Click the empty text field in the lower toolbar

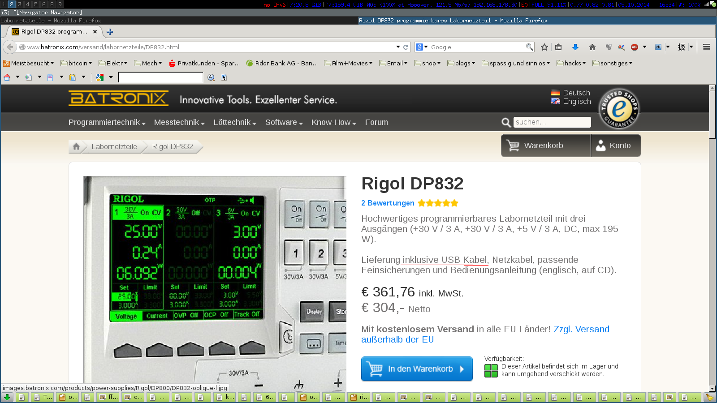(x=160, y=77)
